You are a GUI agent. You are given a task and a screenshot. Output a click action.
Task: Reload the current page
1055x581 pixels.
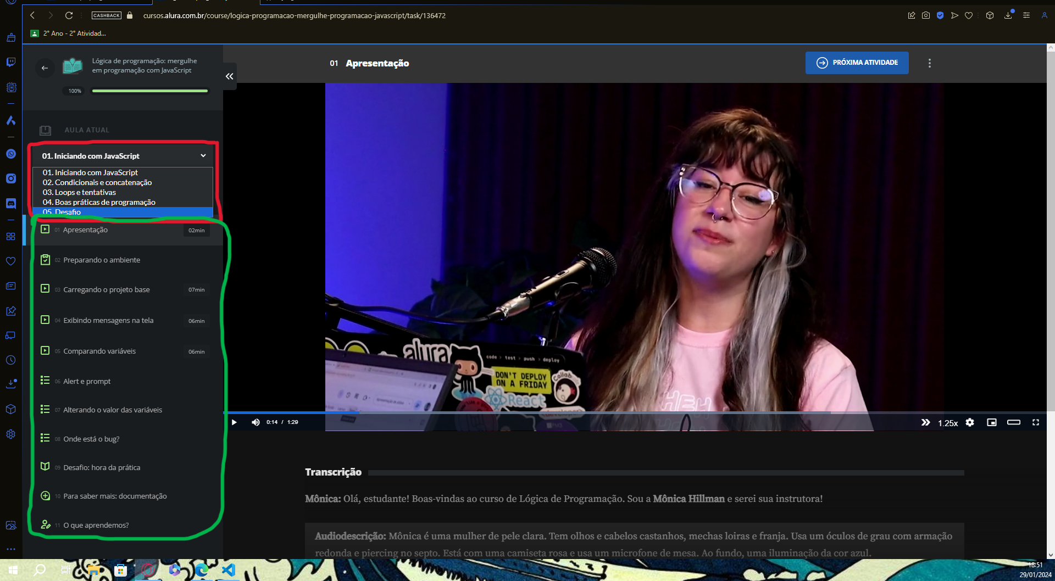(x=69, y=15)
